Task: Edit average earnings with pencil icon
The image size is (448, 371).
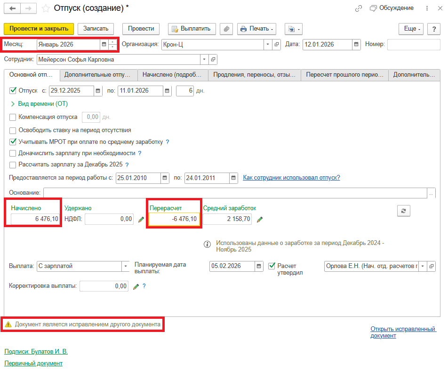Action: (x=260, y=219)
